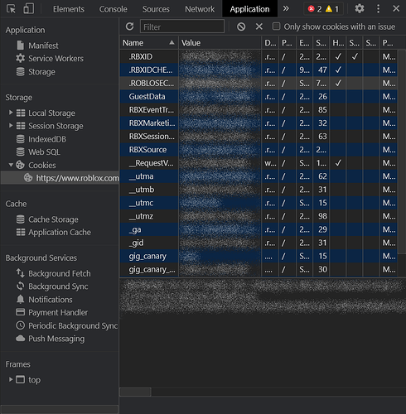Expand the Local Storage tree node
The width and height of the screenshot is (406, 414).
pos(11,113)
